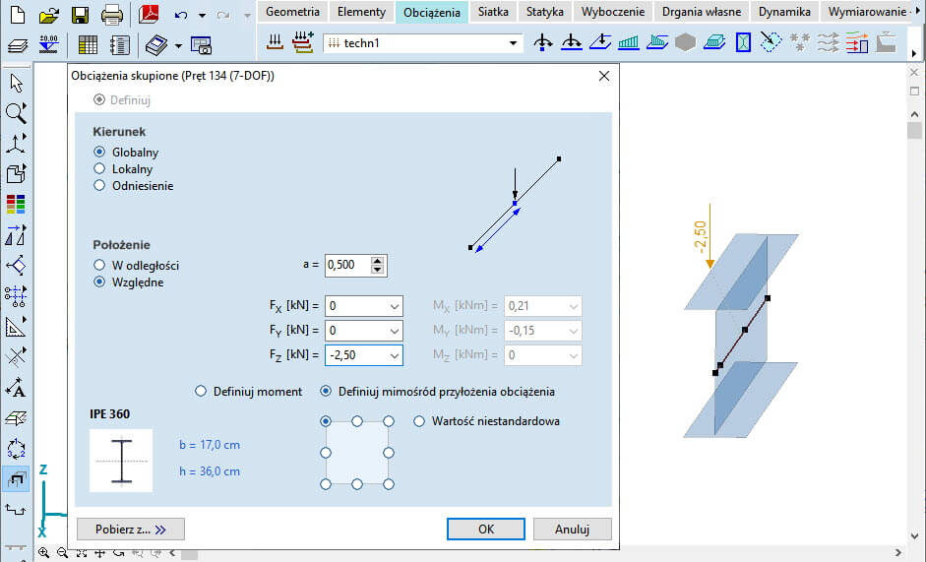926x562 pixels.
Task: Click the open folder icon
Action: 49,15
